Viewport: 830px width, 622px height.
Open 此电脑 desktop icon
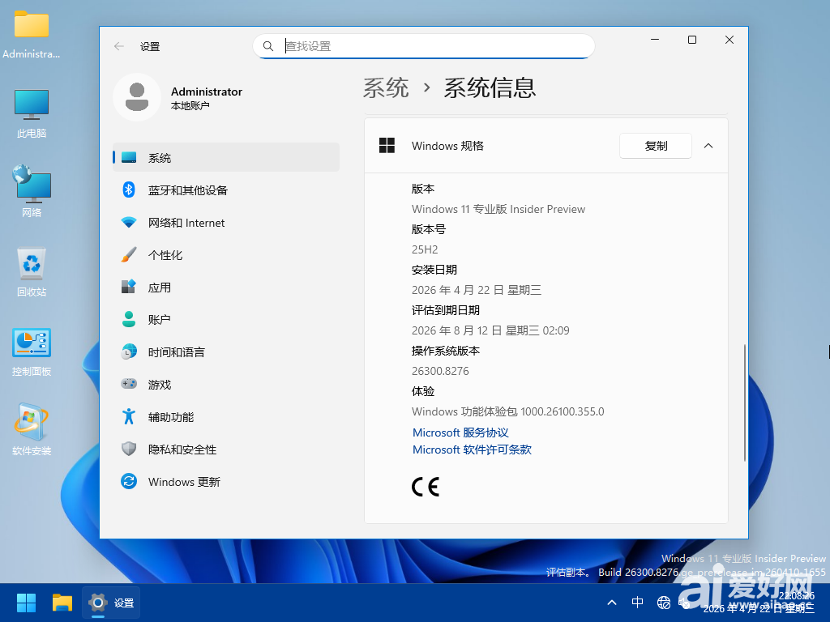pyautogui.click(x=32, y=113)
